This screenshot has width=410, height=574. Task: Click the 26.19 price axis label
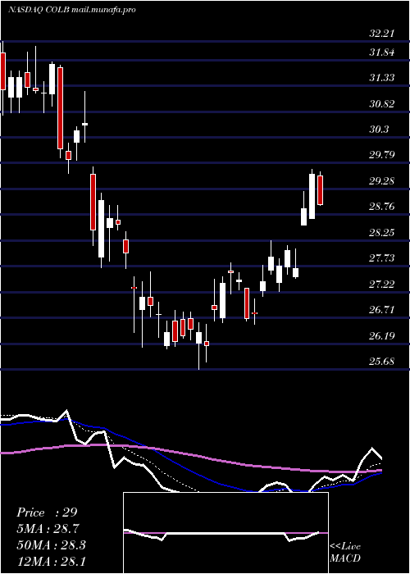pyautogui.click(x=382, y=335)
